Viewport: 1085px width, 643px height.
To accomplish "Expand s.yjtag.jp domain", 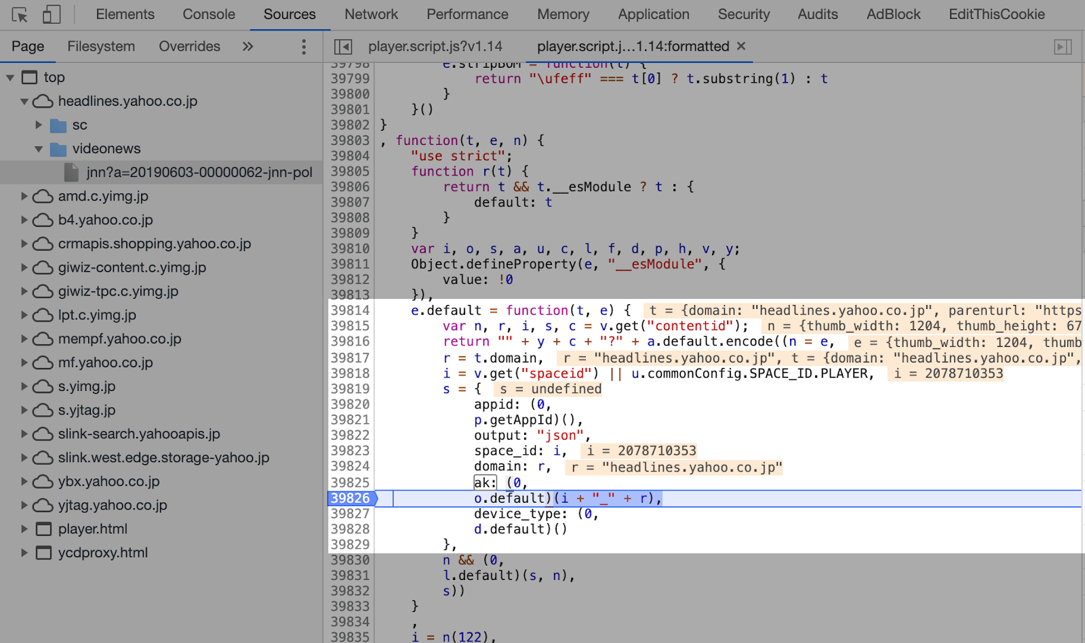I will [x=24, y=409].
